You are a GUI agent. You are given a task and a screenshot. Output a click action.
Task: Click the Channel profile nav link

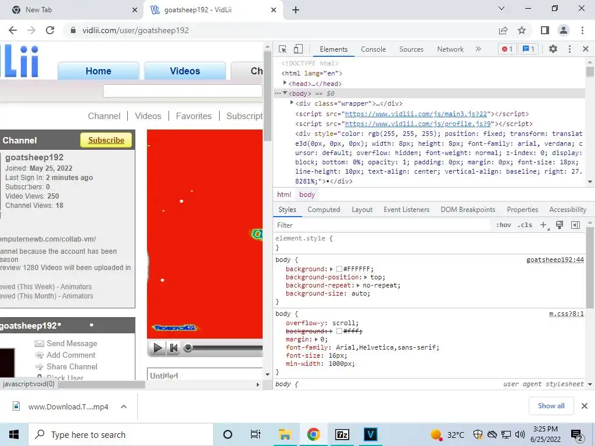coord(104,116)
